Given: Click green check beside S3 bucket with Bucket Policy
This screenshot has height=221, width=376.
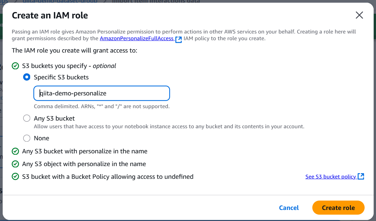Looking at the screenshot, I should coord(15,176).
